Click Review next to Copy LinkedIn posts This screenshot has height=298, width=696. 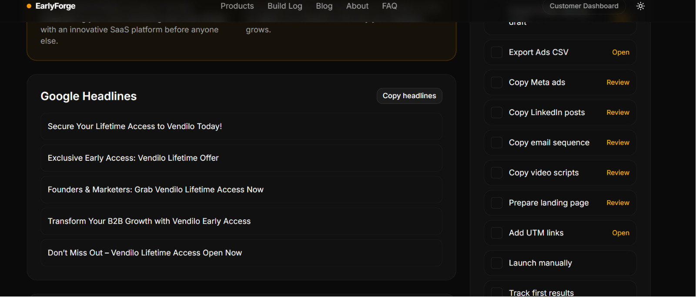[x=618, y=113]
